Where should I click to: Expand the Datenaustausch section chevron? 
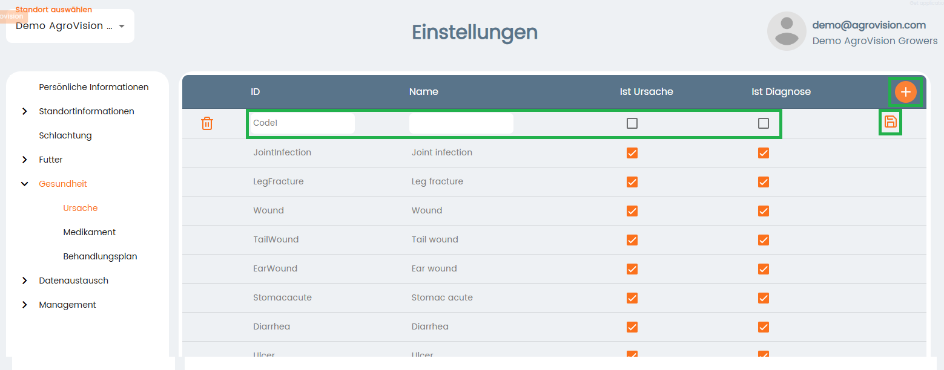pos(24,281)
